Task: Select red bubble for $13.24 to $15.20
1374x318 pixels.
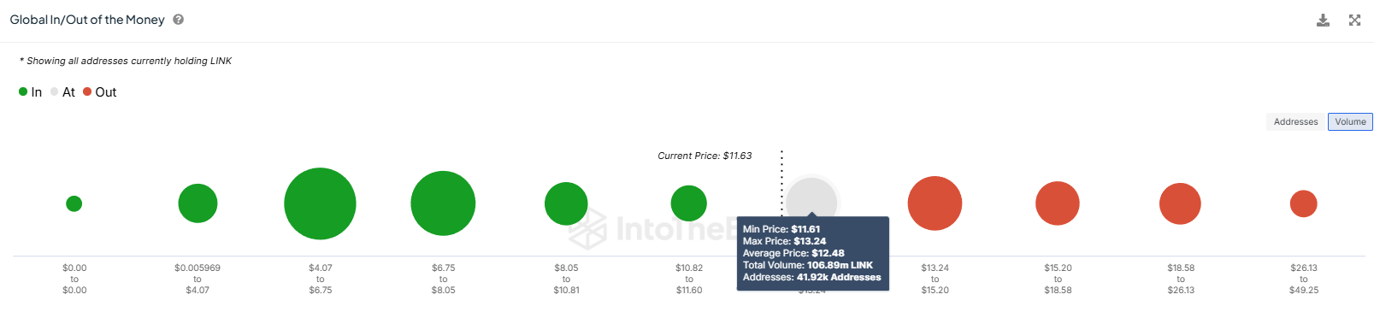Action: 935,203
